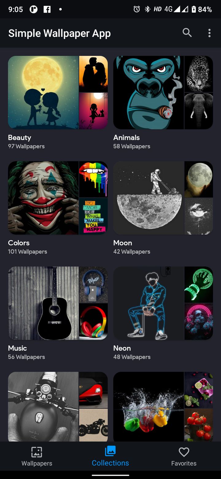Switch to the Wallpapers tab label
The height and width of the screenshot is (479, 221).
click(37, 463)
